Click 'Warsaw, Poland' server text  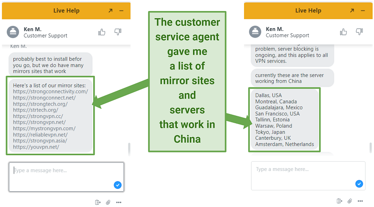(274, 126)
